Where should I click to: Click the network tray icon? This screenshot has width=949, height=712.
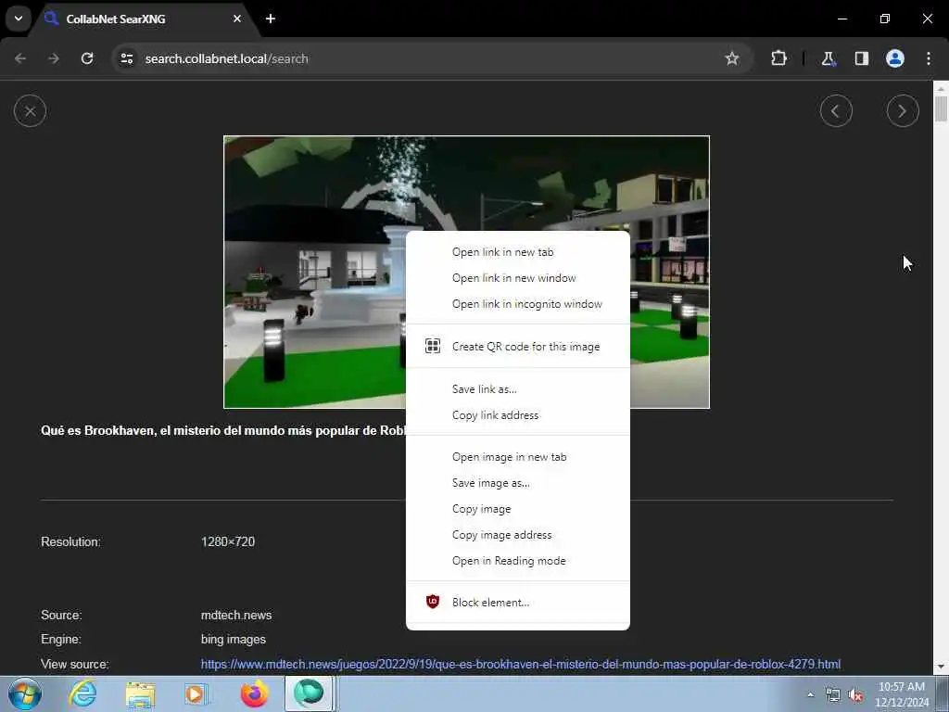click(x=833, y=695)
